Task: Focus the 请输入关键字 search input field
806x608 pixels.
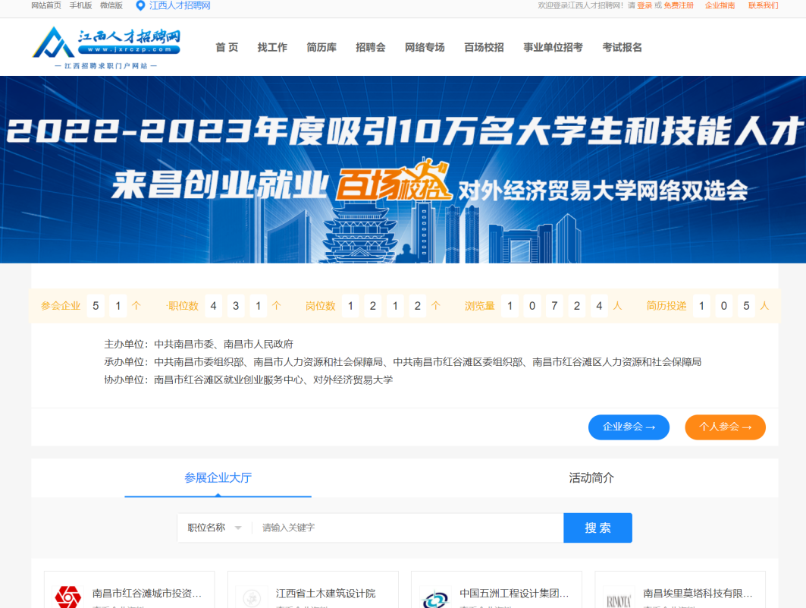Action: point(407,528)
